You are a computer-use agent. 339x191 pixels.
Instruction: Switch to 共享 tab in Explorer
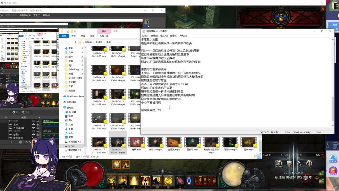click(x=83, y=36)
